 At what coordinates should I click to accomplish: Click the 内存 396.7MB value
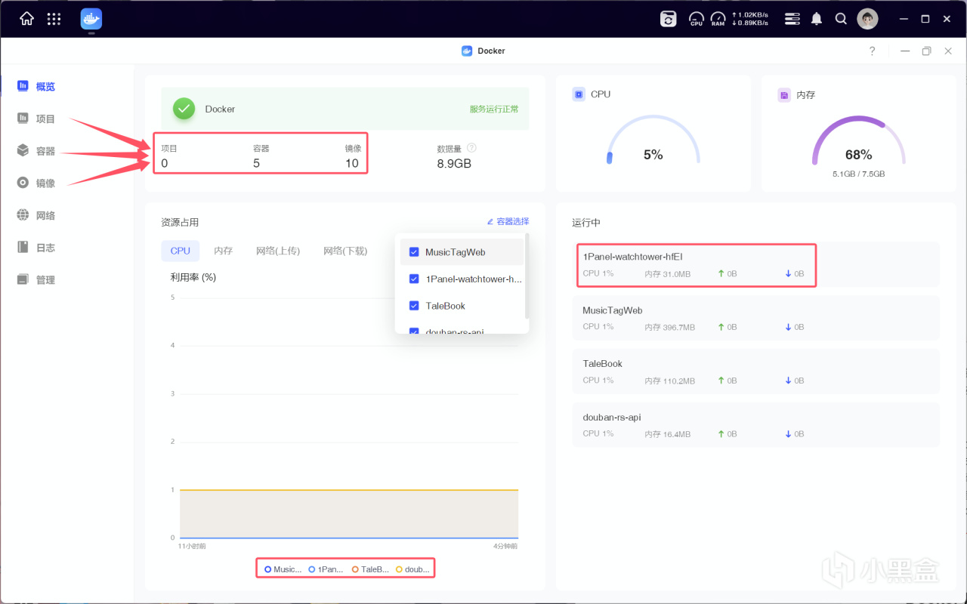point(670,328)
